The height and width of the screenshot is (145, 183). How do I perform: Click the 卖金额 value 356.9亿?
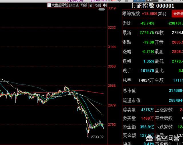[x=147, y=127]
